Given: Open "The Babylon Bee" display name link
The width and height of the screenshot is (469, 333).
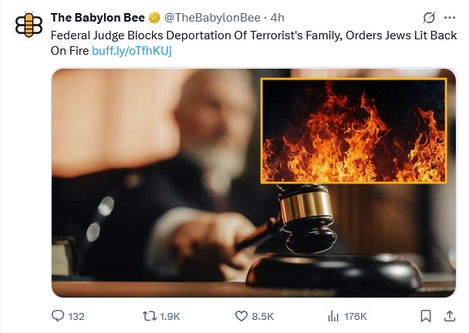Looking at the screenshot, I should 97,17.
